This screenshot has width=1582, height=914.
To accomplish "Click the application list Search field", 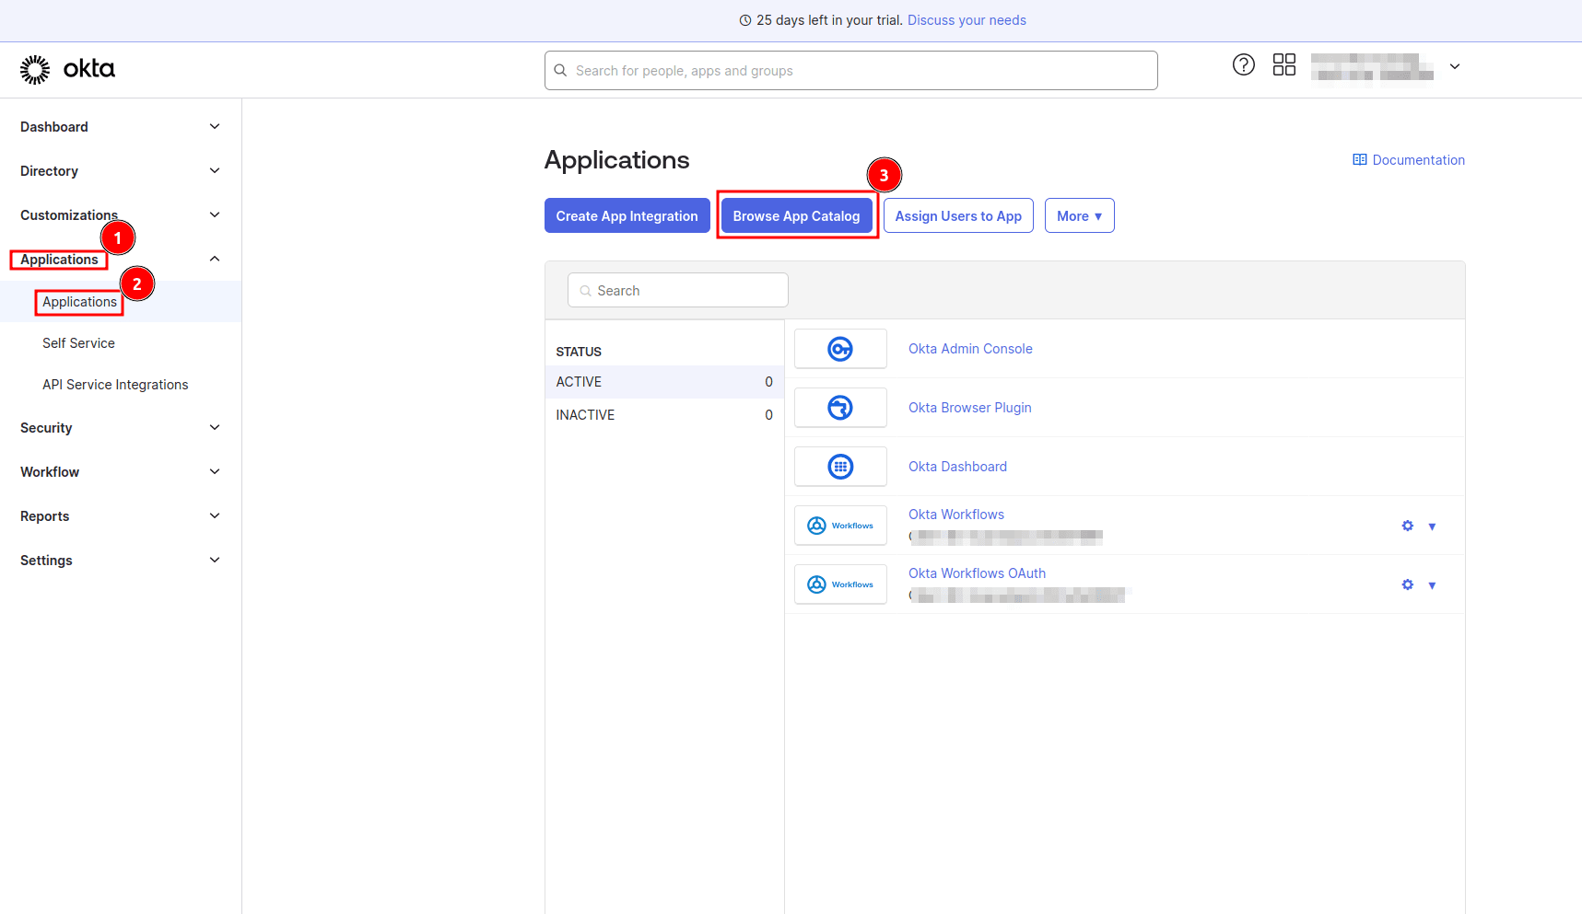I will pyautogui.click(x=677, y=290).
